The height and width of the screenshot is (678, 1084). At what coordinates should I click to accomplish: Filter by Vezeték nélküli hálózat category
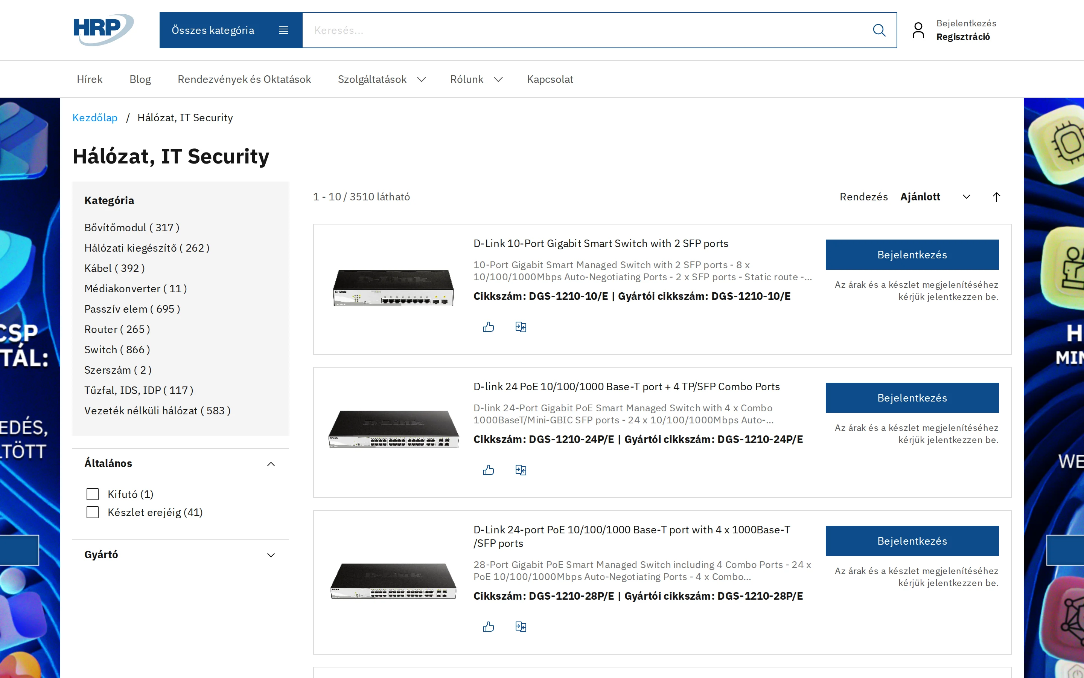[158, 411]
